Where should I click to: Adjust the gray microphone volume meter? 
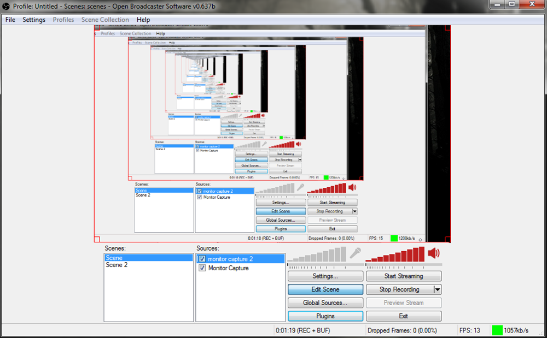[317, 254]
